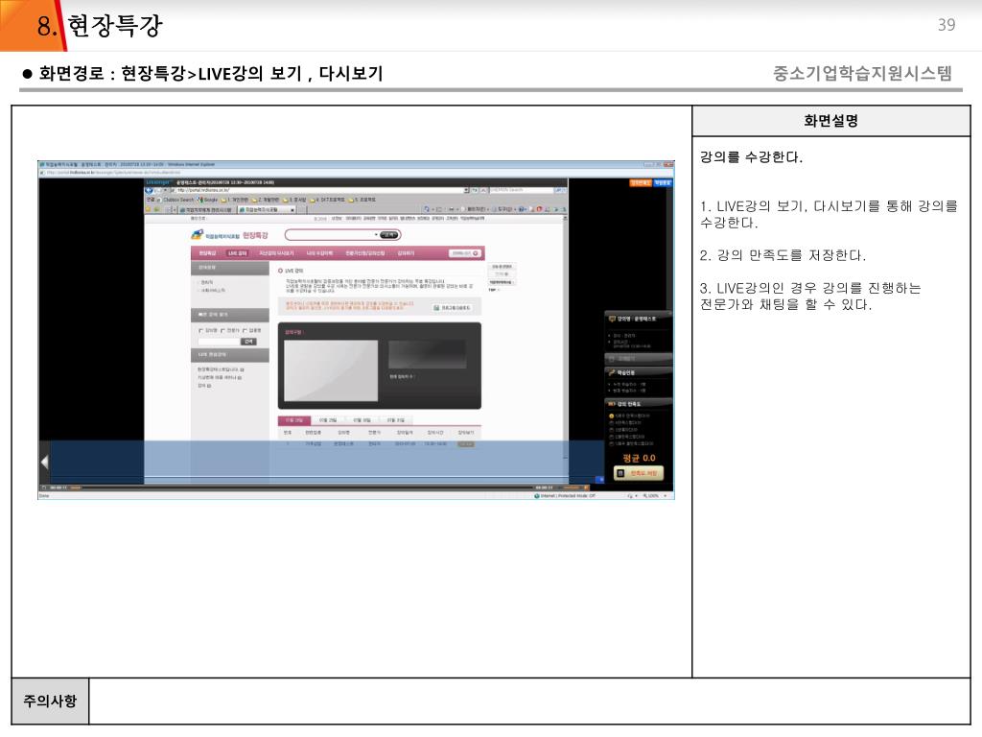The height and width of the screenshot is (737, 982).
Task: Open the 3. 문서함 favorites folder
Action: click(294, 200)
